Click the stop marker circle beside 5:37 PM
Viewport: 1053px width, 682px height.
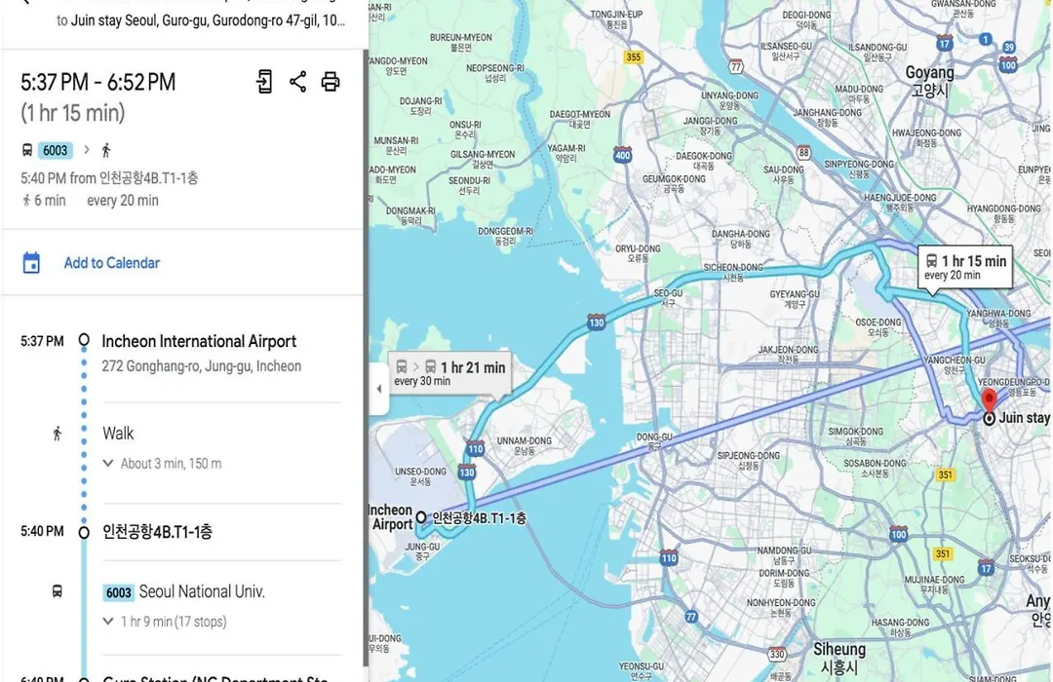coord(84,340)
